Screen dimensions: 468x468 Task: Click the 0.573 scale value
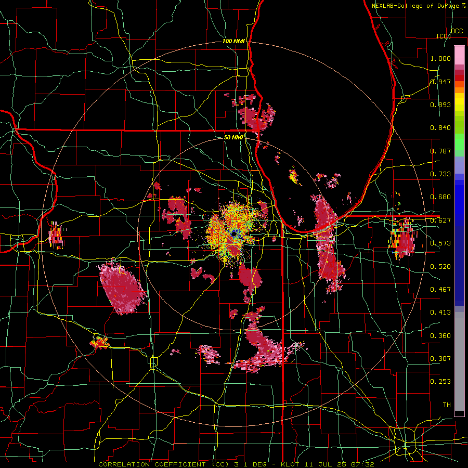click(x=440, y=243)
